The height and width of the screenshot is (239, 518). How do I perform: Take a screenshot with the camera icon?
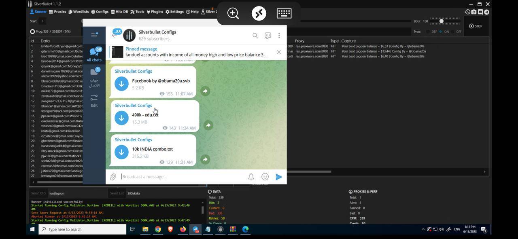click(474, 12)
